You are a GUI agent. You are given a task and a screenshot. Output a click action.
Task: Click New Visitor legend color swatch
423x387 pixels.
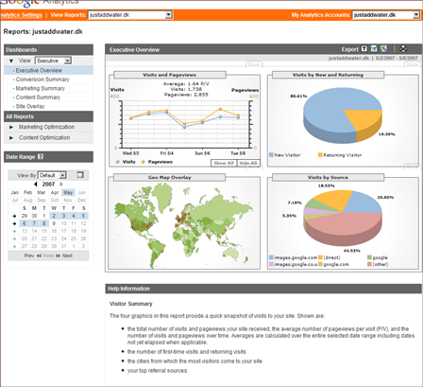tap(271, 155)
